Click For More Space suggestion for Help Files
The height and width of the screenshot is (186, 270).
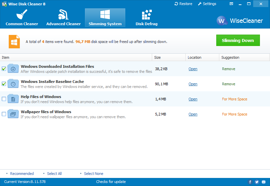click(234, 99)
